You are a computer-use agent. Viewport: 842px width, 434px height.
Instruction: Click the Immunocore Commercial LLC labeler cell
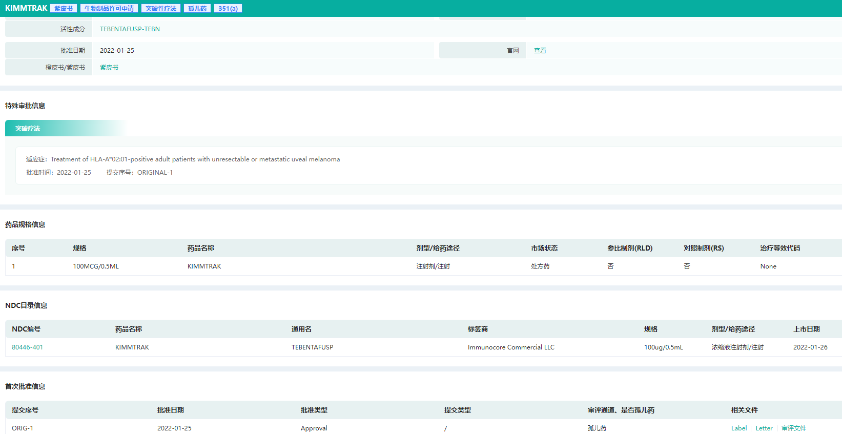(x=510, y=347)
